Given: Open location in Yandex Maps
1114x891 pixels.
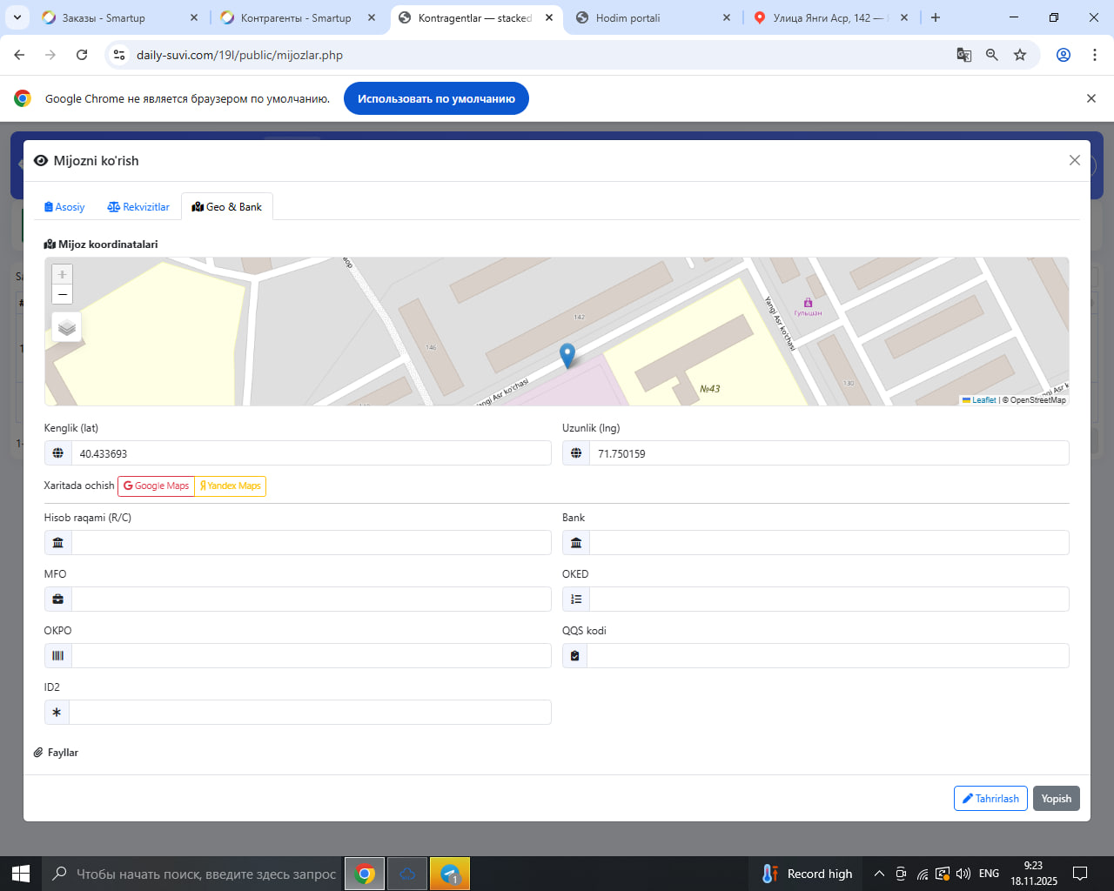Looking at the screenshot, I should [x=231, y=486].
